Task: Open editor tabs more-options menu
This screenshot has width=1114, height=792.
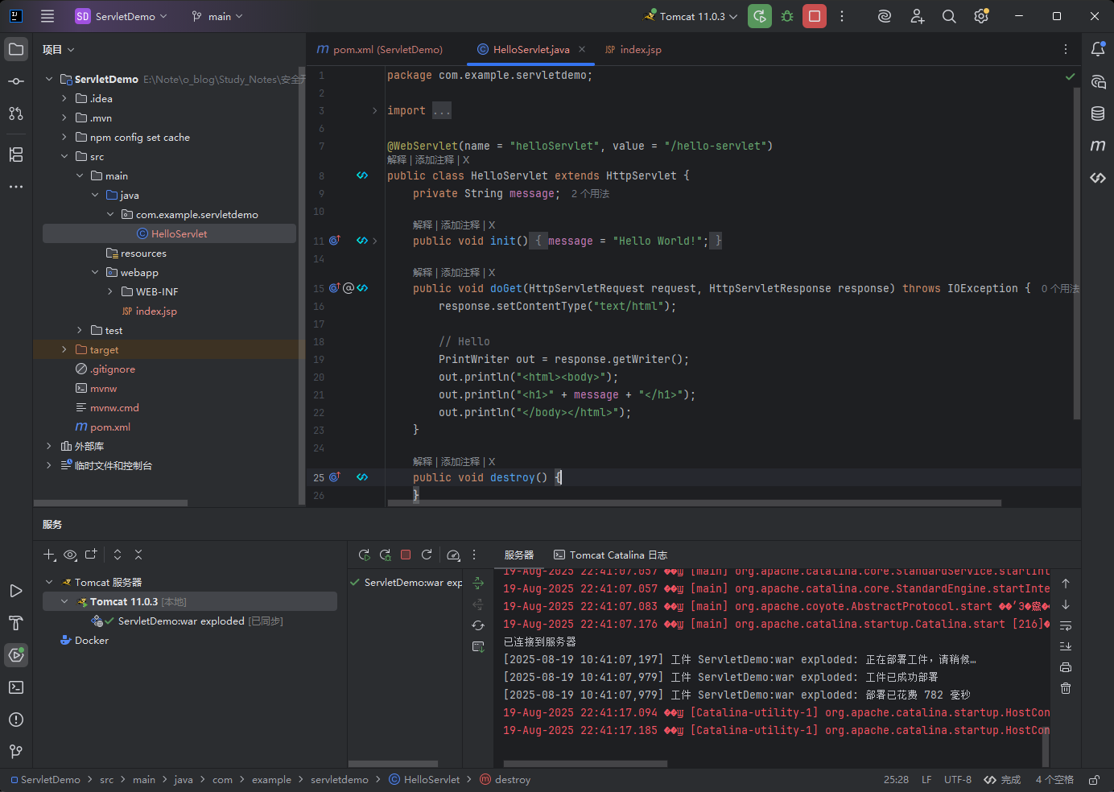Action: [x=1066, y=49]
